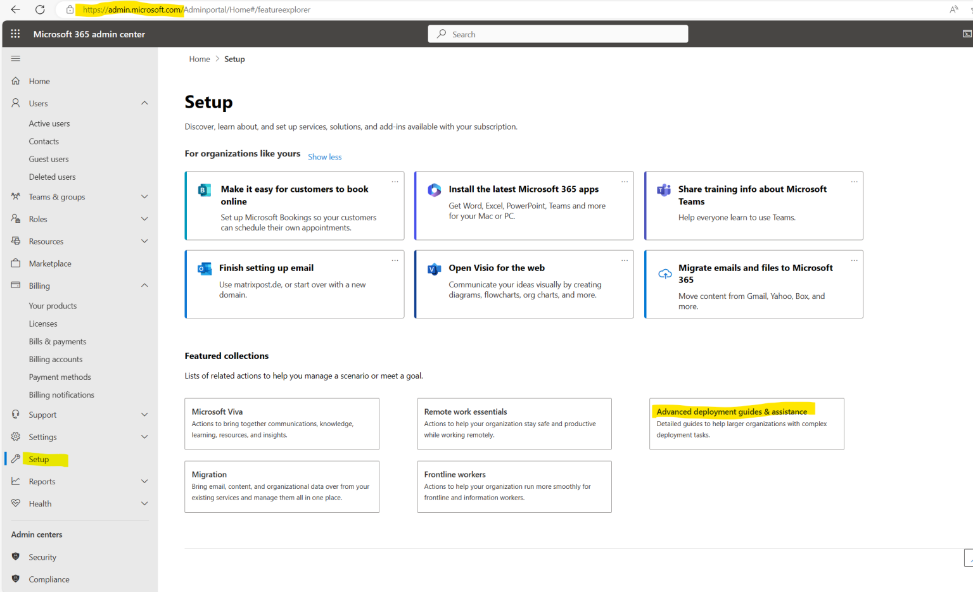Viewport: 973px width, 592px height.
Task: Expand the Reports section chevron
Action: [144, 481]
